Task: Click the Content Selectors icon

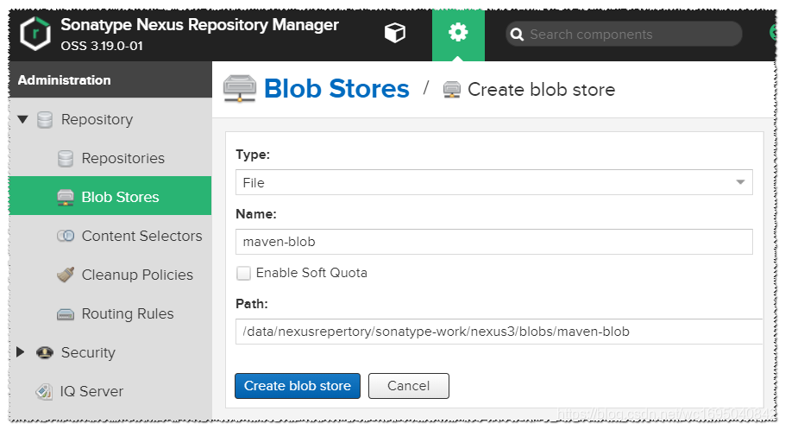Action: 66,236
